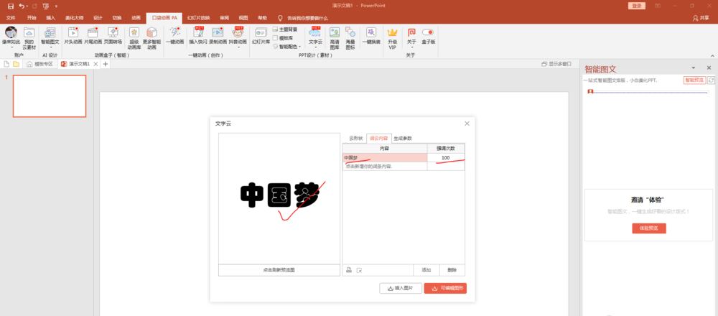
Task: Click the 显示多窗口 show windows button
Action: 556,64
